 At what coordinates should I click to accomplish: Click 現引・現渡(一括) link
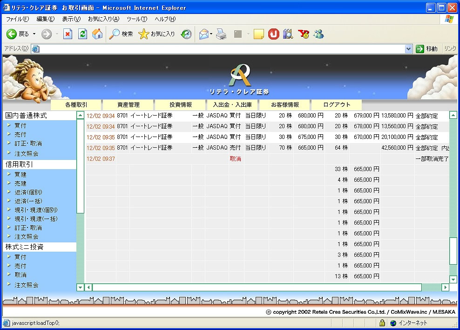click(36, 219)
